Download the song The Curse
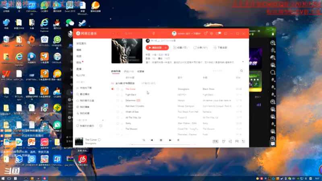The image size is (322, 181). [x=122, y=89]
